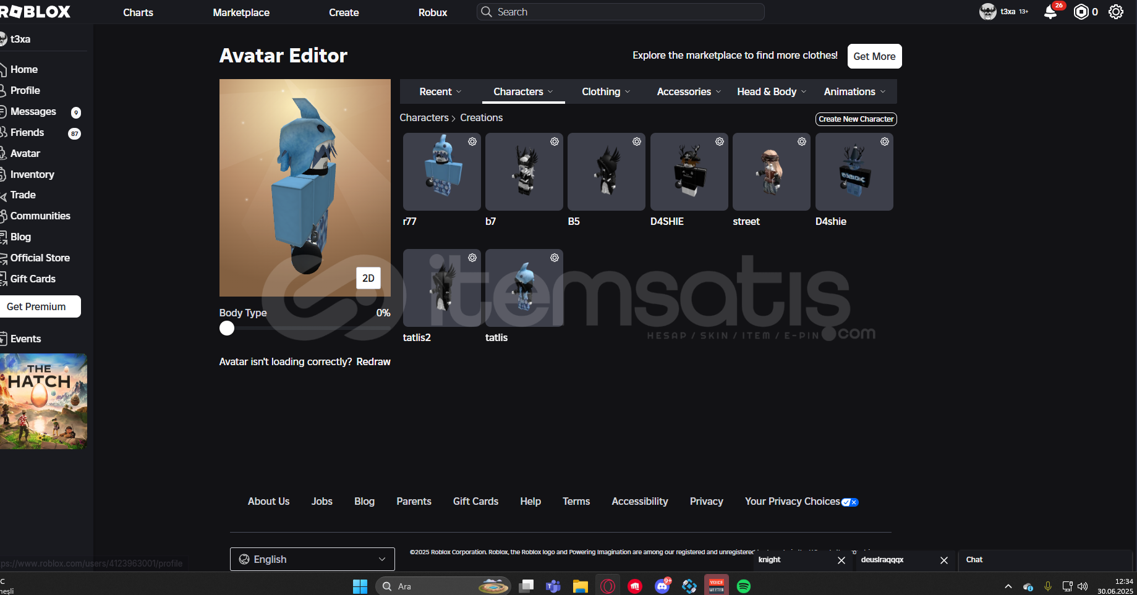Open settings gear for r77 character
The image size is (1137, 595).
[472, 141]
